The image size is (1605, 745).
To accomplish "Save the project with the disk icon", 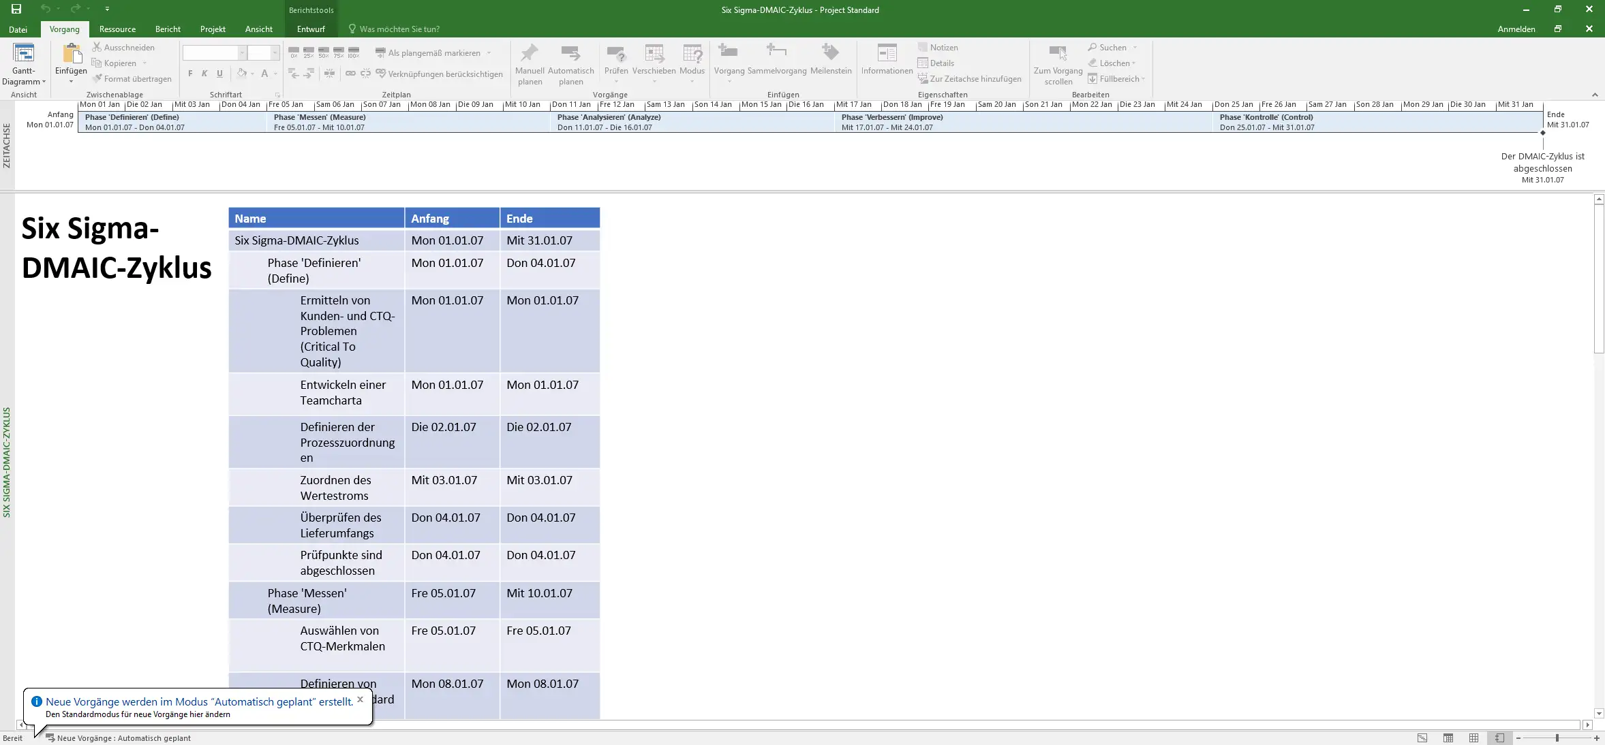I will pyautogui.click(x=16, y=10).
